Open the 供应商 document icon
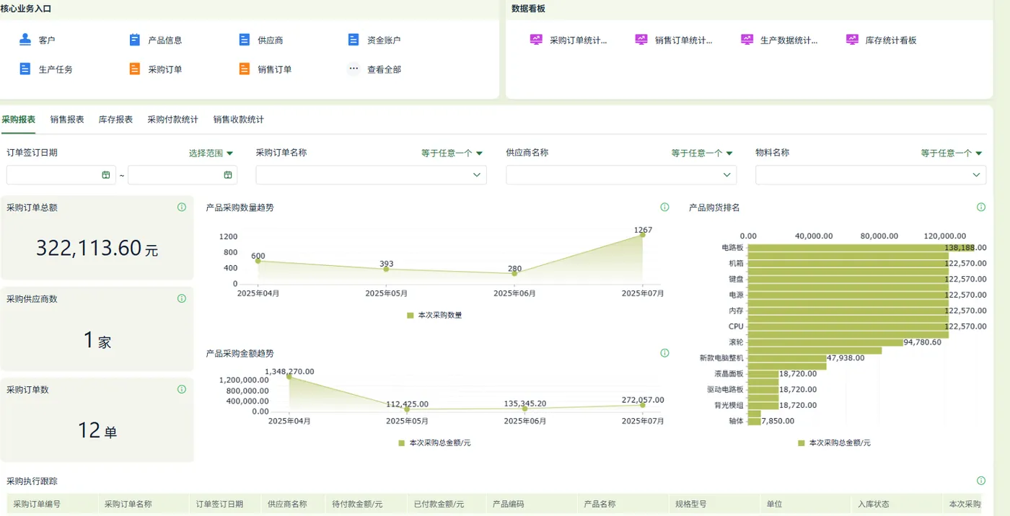The image size is (1010, 516). (x=245, y=40)
